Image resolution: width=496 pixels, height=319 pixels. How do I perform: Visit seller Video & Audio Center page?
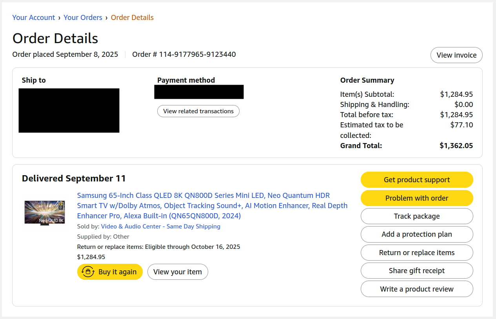click(x=161, y=226)
